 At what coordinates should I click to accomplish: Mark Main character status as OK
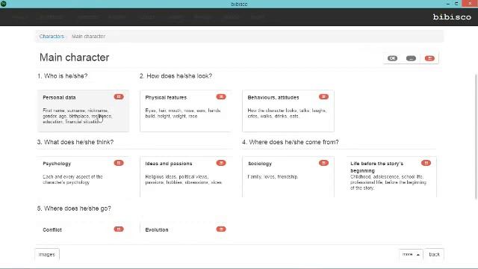tap(392, 58)
